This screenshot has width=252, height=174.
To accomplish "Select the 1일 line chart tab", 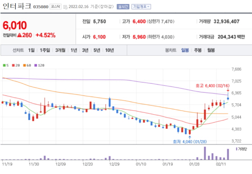I will [31, 50].
